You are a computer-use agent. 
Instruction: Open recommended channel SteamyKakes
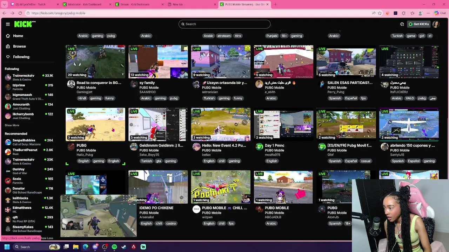28,229
